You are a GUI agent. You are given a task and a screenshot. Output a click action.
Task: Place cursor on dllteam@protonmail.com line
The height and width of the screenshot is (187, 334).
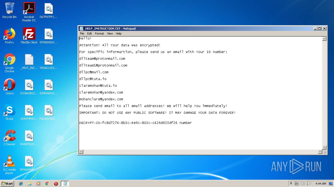coord(102,59)
